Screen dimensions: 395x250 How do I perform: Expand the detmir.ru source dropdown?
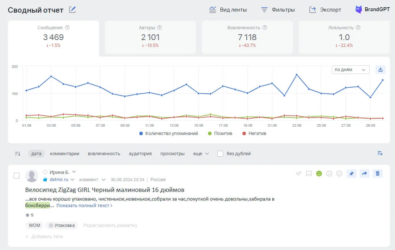[72, 180]
